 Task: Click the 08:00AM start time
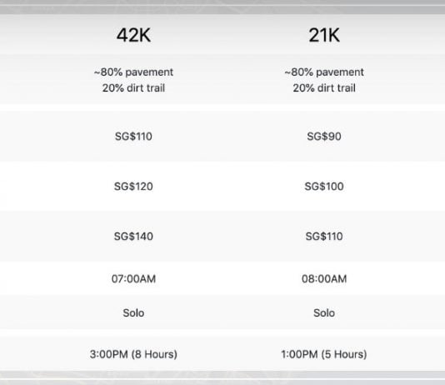[324, 279]
